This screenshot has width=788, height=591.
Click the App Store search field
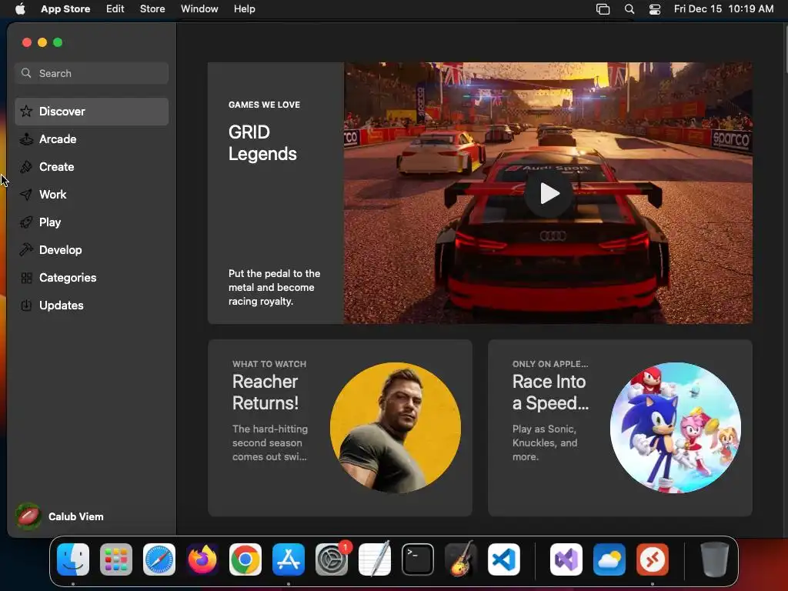point(92,73)
